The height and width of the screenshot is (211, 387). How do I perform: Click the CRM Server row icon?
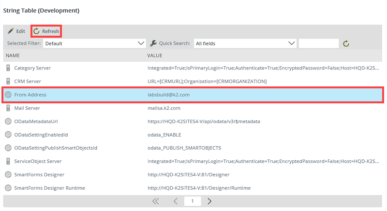point(8,81)
